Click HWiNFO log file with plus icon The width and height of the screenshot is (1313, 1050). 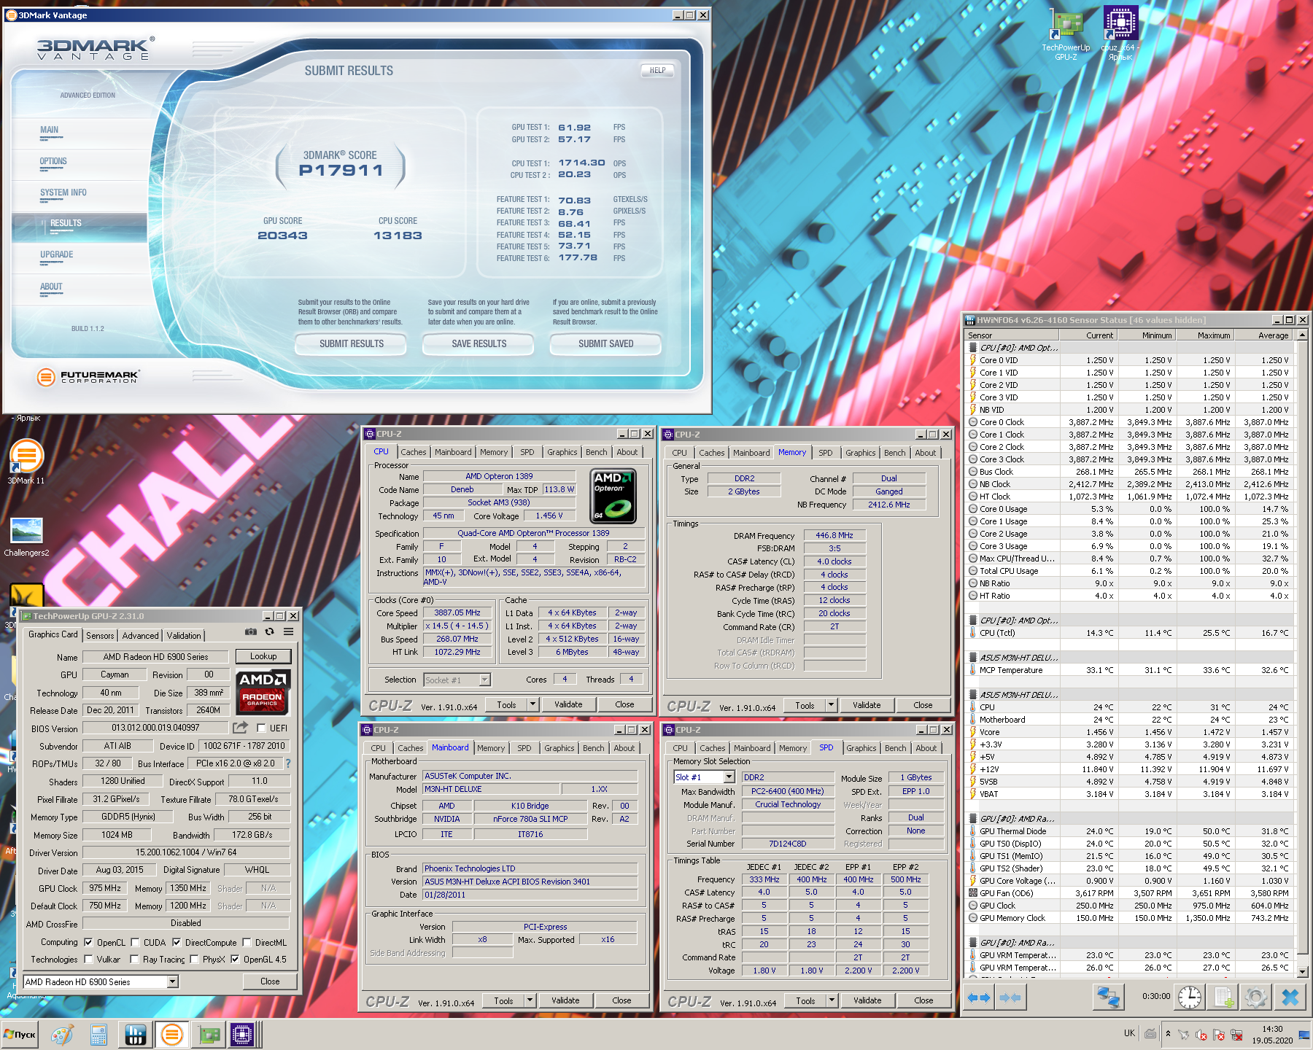click(x=1223, y=997)
